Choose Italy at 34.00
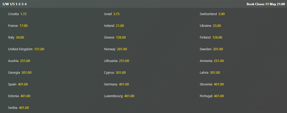 16,37
